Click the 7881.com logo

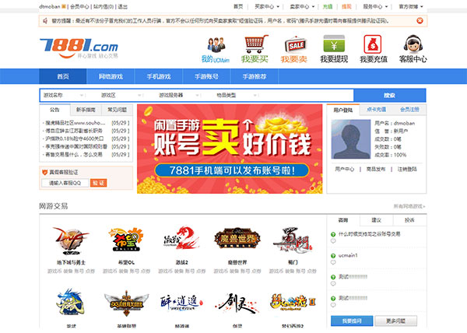coord(79,48)
